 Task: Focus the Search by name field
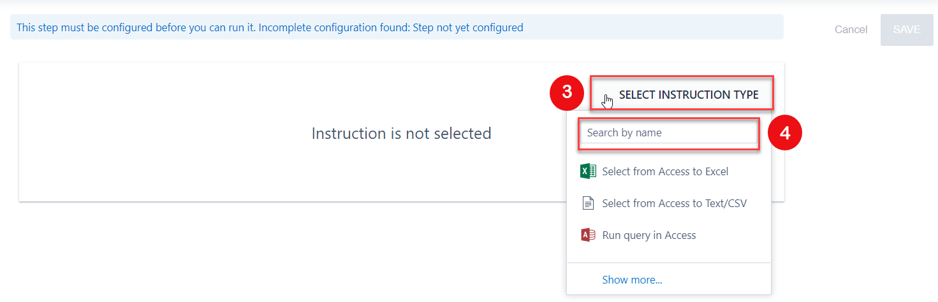coord(668,133)
